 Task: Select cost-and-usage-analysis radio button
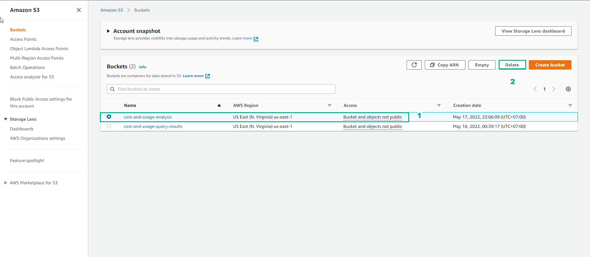tap(109, 117)
